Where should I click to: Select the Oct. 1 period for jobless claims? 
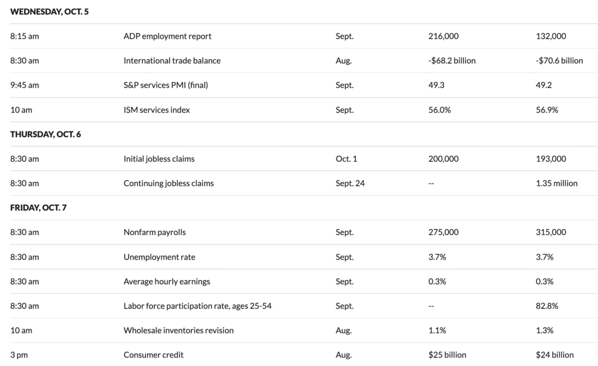click(x=346, y=159)
